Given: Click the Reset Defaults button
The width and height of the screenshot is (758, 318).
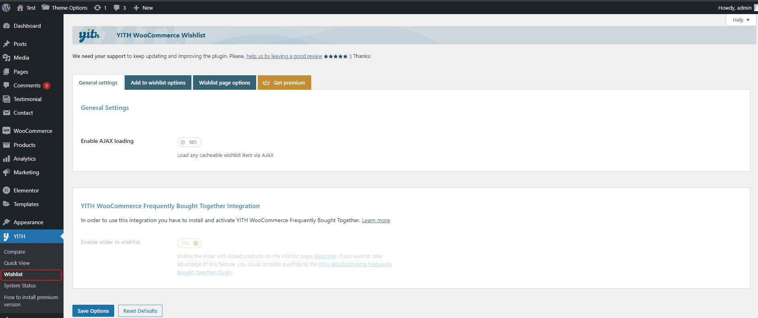Looking at the screenshot, I should pos(140,311).
